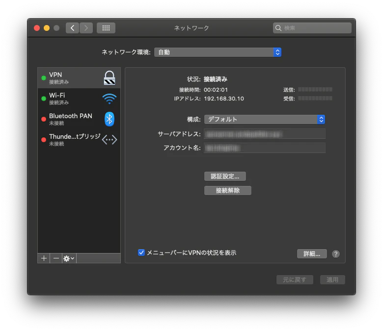Click the connection time 00:02:01
Image resolution: width=383 pixels, height=331 pixels.
pyautogui.click(x=216, y=90)
